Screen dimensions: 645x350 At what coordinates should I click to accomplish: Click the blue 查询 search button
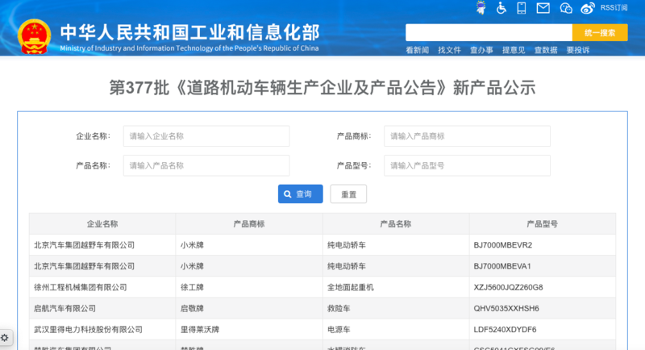coord(300,194)
